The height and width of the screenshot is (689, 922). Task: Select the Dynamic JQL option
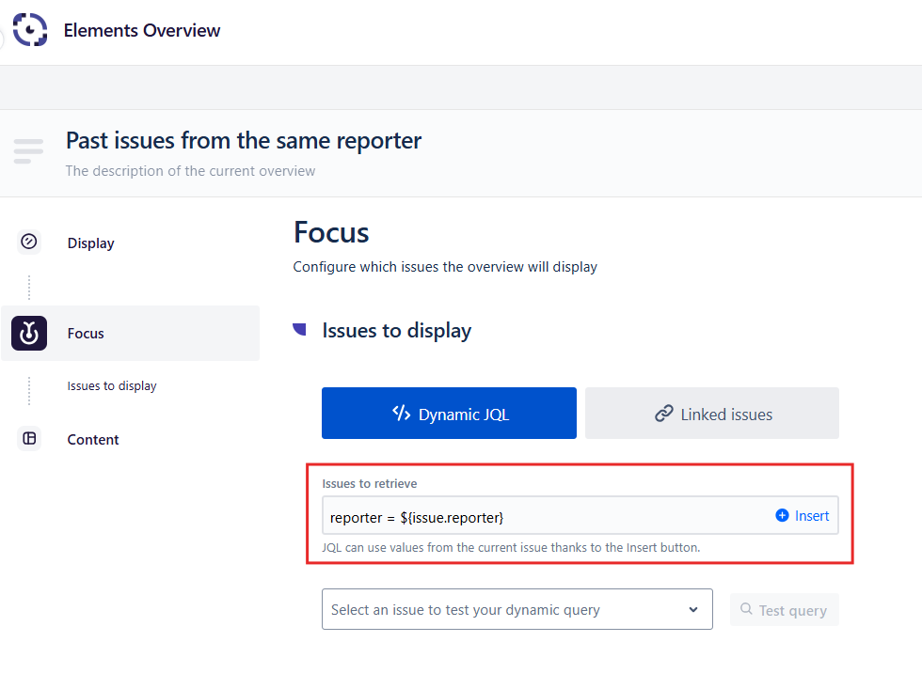pyautogui.click(x=449, y=414)
